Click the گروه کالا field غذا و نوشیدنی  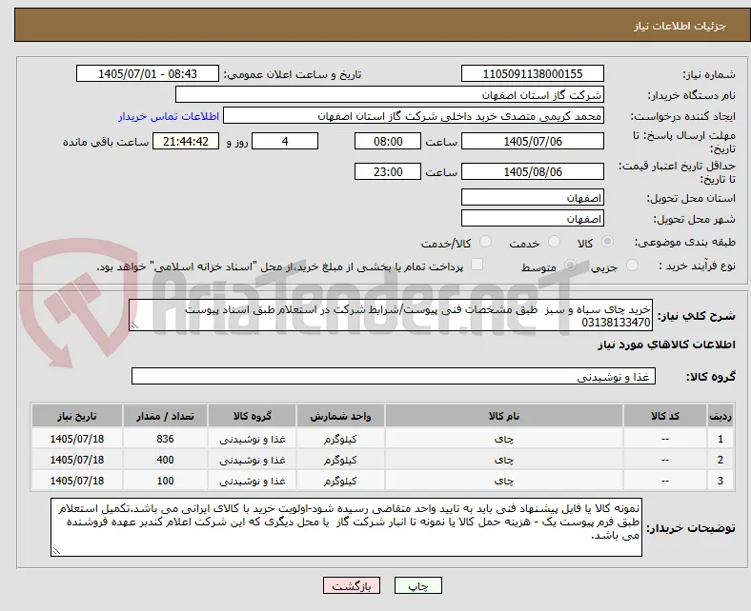[394, 376]
